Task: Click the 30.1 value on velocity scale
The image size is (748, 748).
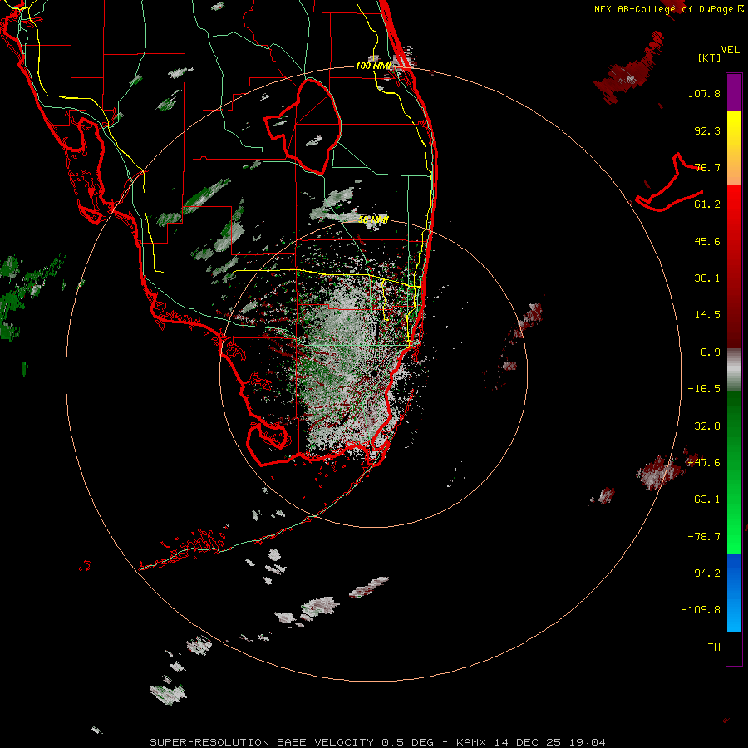Action: [x=707, y=278]
